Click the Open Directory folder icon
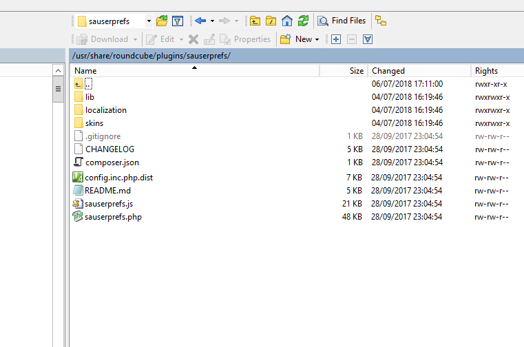Image resolution: width=524 pixels, height=347 pixels. pyautogui.click(x=162, y=21)
